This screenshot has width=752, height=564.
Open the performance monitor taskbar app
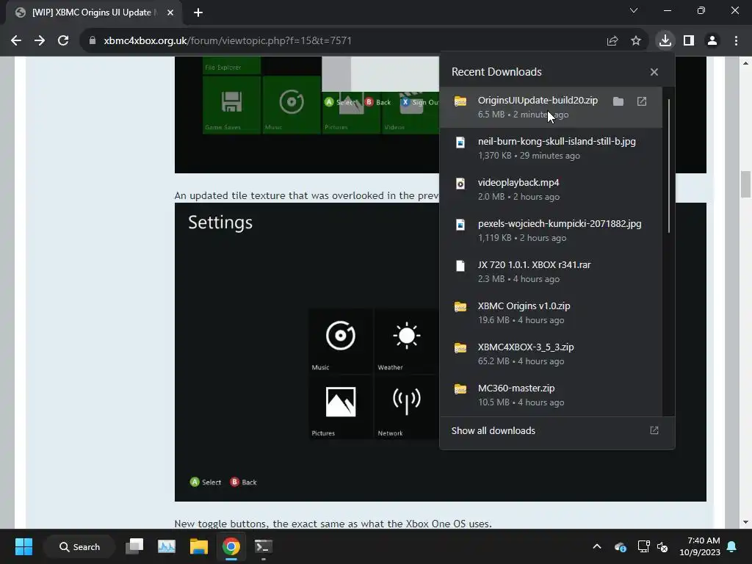coord(167,546)
